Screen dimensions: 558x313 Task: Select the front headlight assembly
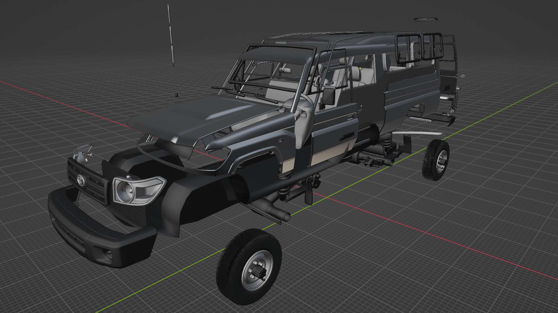coord(139,190)
